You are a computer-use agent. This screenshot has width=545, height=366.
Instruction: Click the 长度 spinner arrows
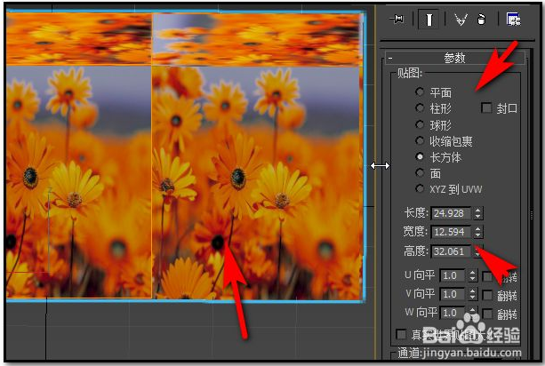pos(478,213)
